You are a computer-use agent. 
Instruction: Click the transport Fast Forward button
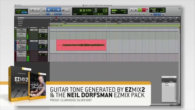pyautogui.click(x=140, y=14)
